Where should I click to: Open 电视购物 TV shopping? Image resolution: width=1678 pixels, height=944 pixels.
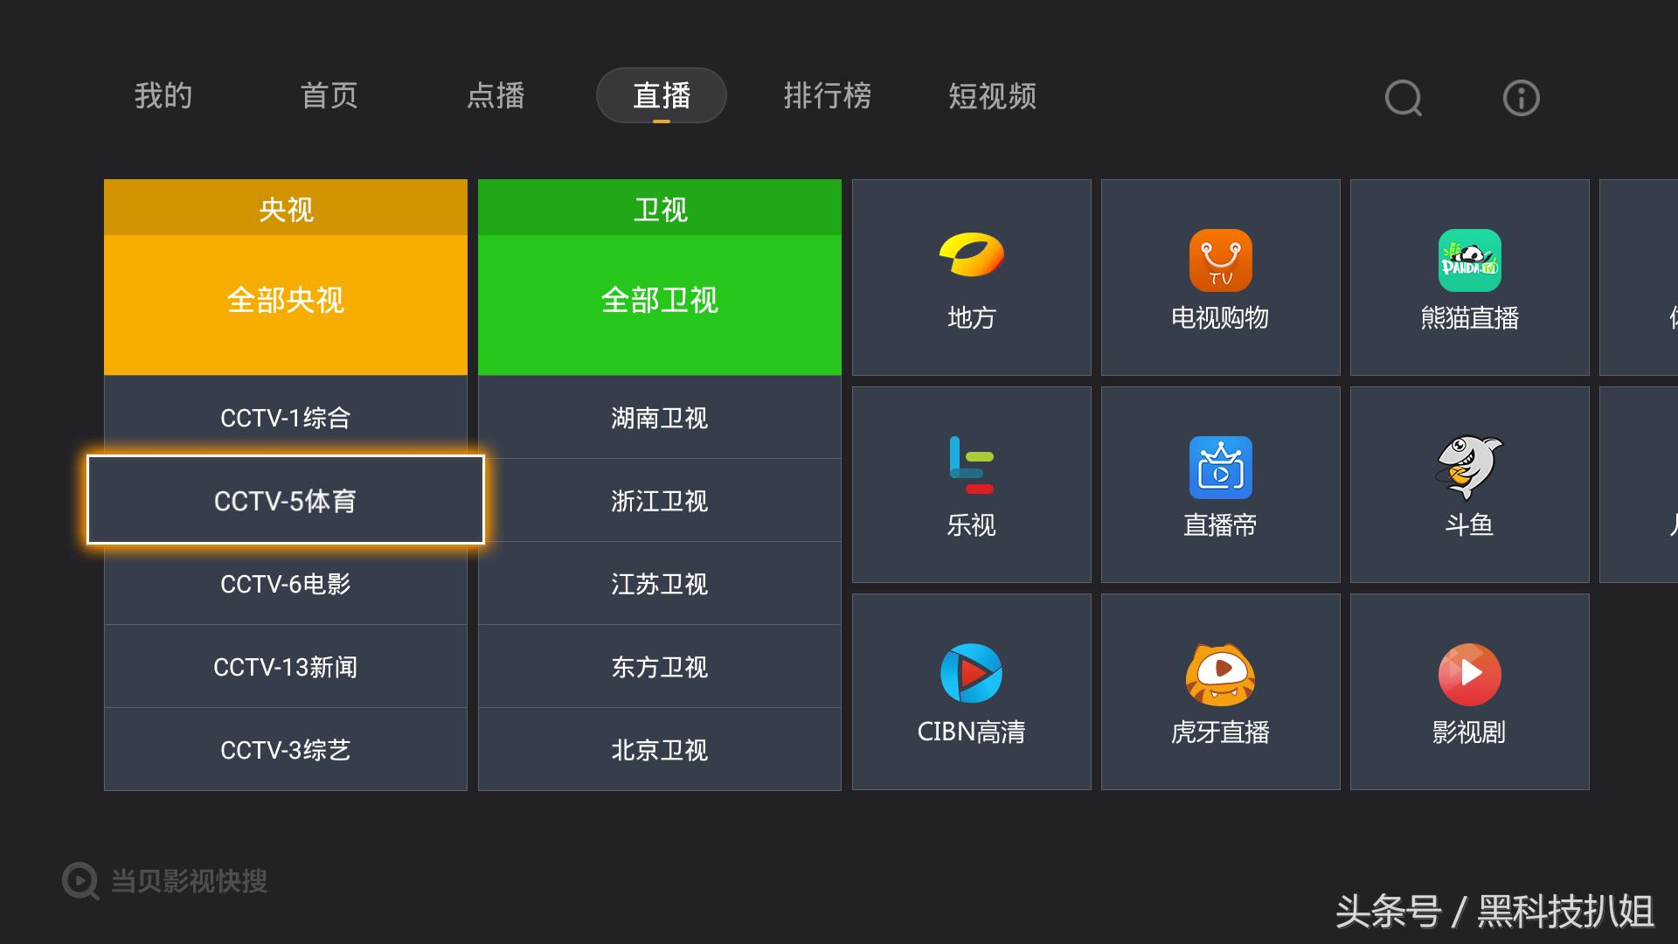point(1220,278)
